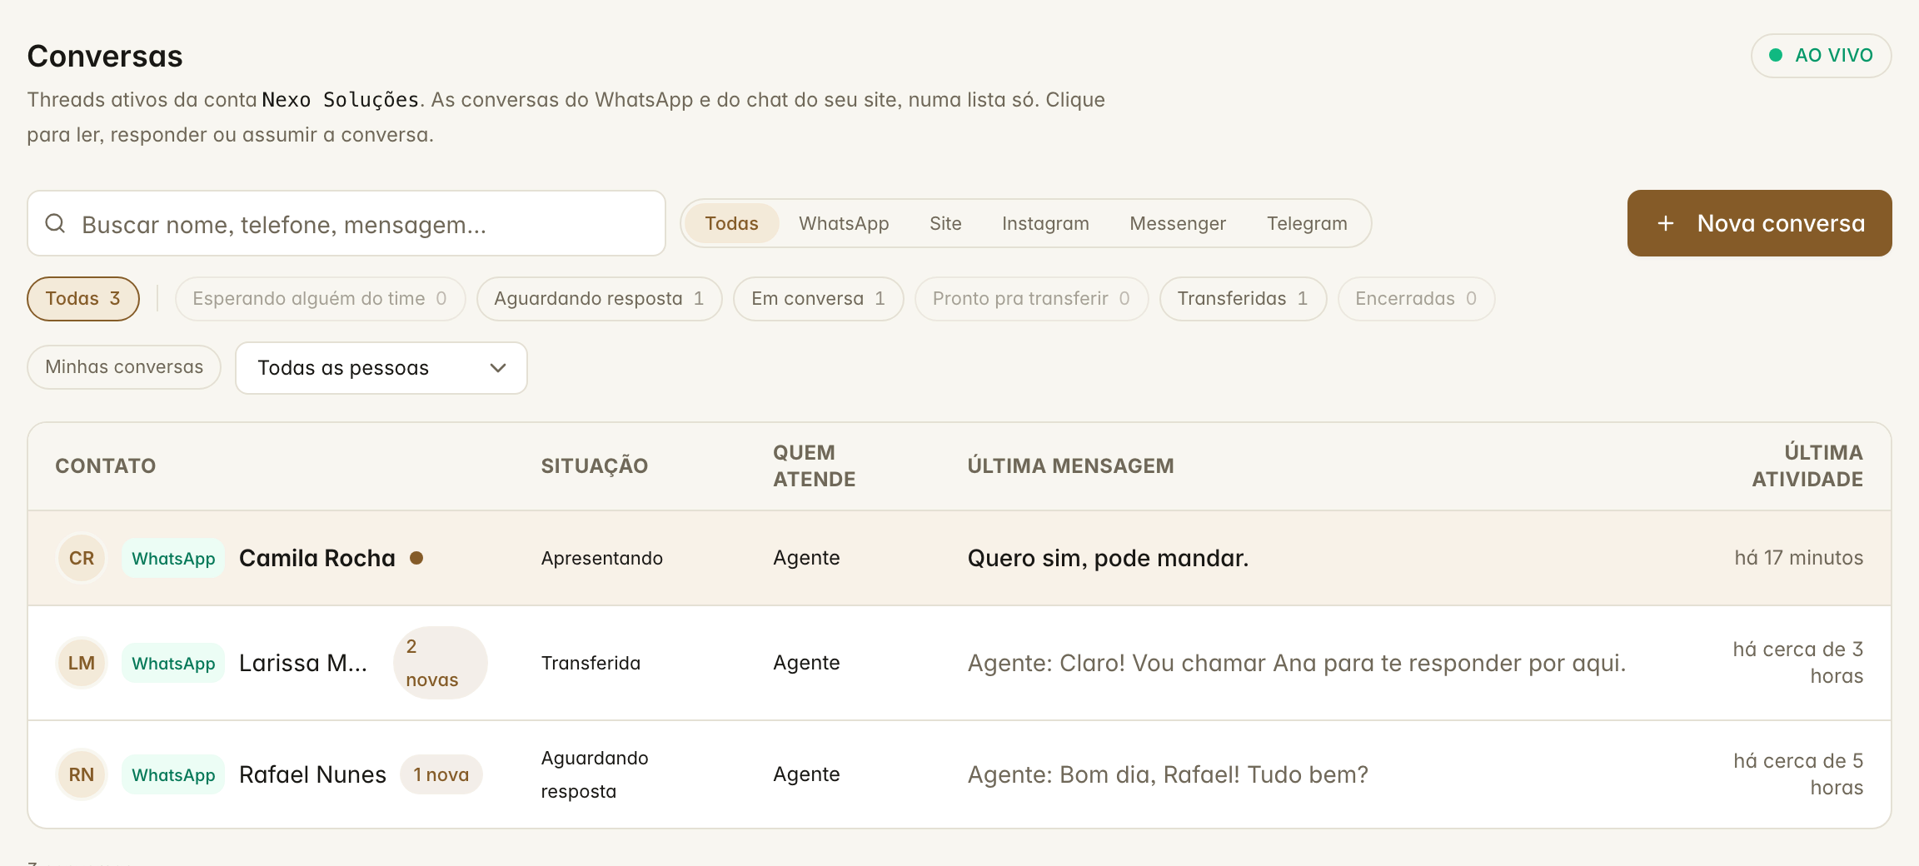Filter by Esperando alguém do time
The width and height of the screenshot is (1919, 866).
[x=320, y=299]
